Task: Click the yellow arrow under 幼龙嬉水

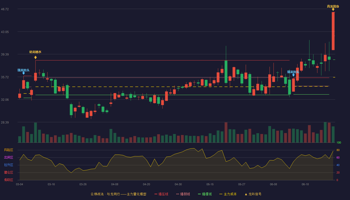Action: [x=35, y=57]
